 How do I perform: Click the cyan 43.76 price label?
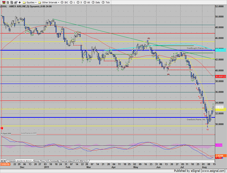coord(221,50)
